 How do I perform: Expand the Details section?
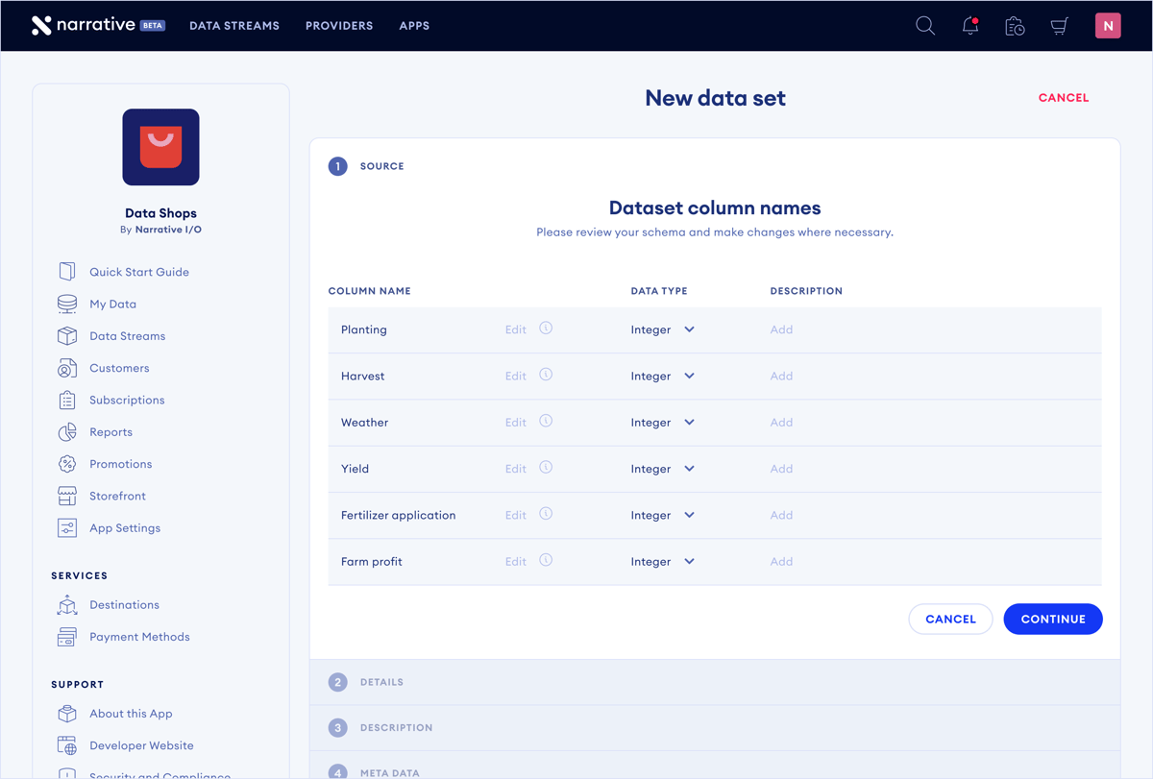click(x=380, y=682)
